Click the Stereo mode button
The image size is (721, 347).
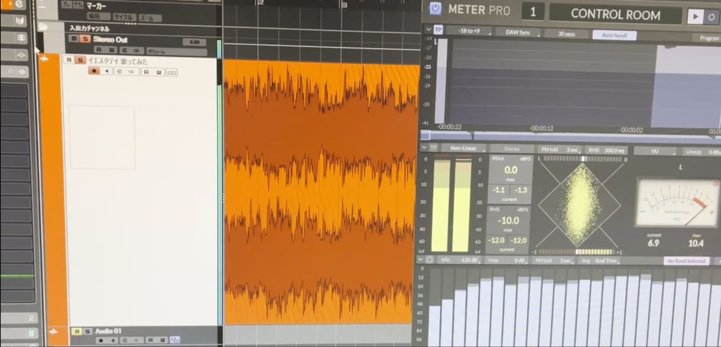(x=512, y=149)
